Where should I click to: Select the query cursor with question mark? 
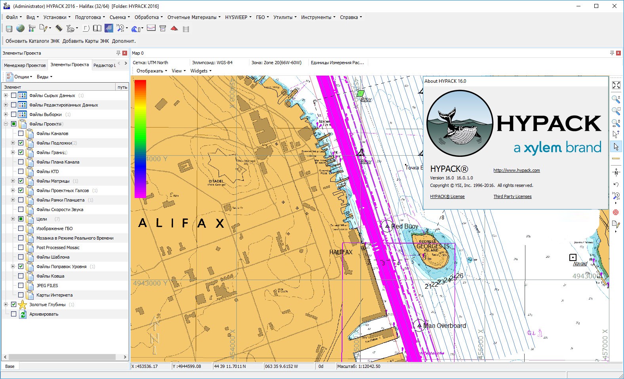(x=616, y=134)
